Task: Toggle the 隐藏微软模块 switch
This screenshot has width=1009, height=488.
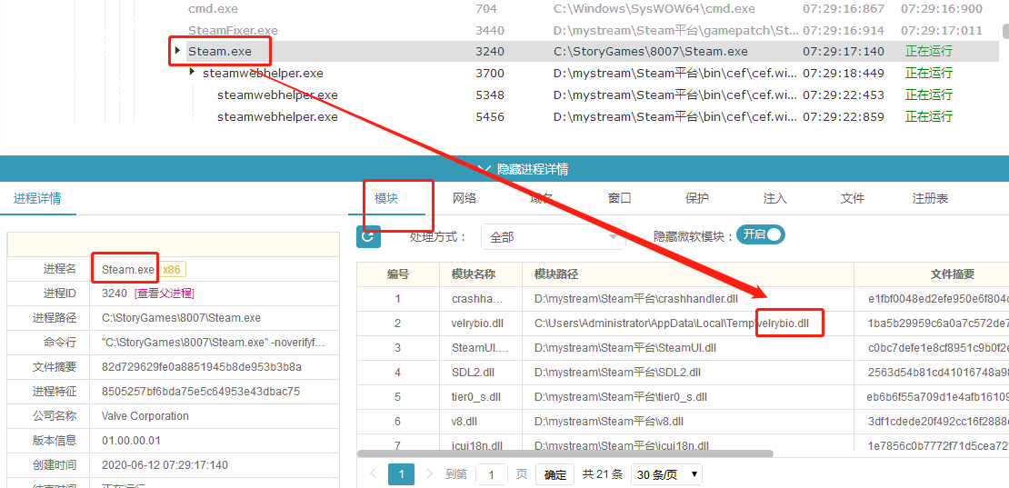Action: [761, 234]
